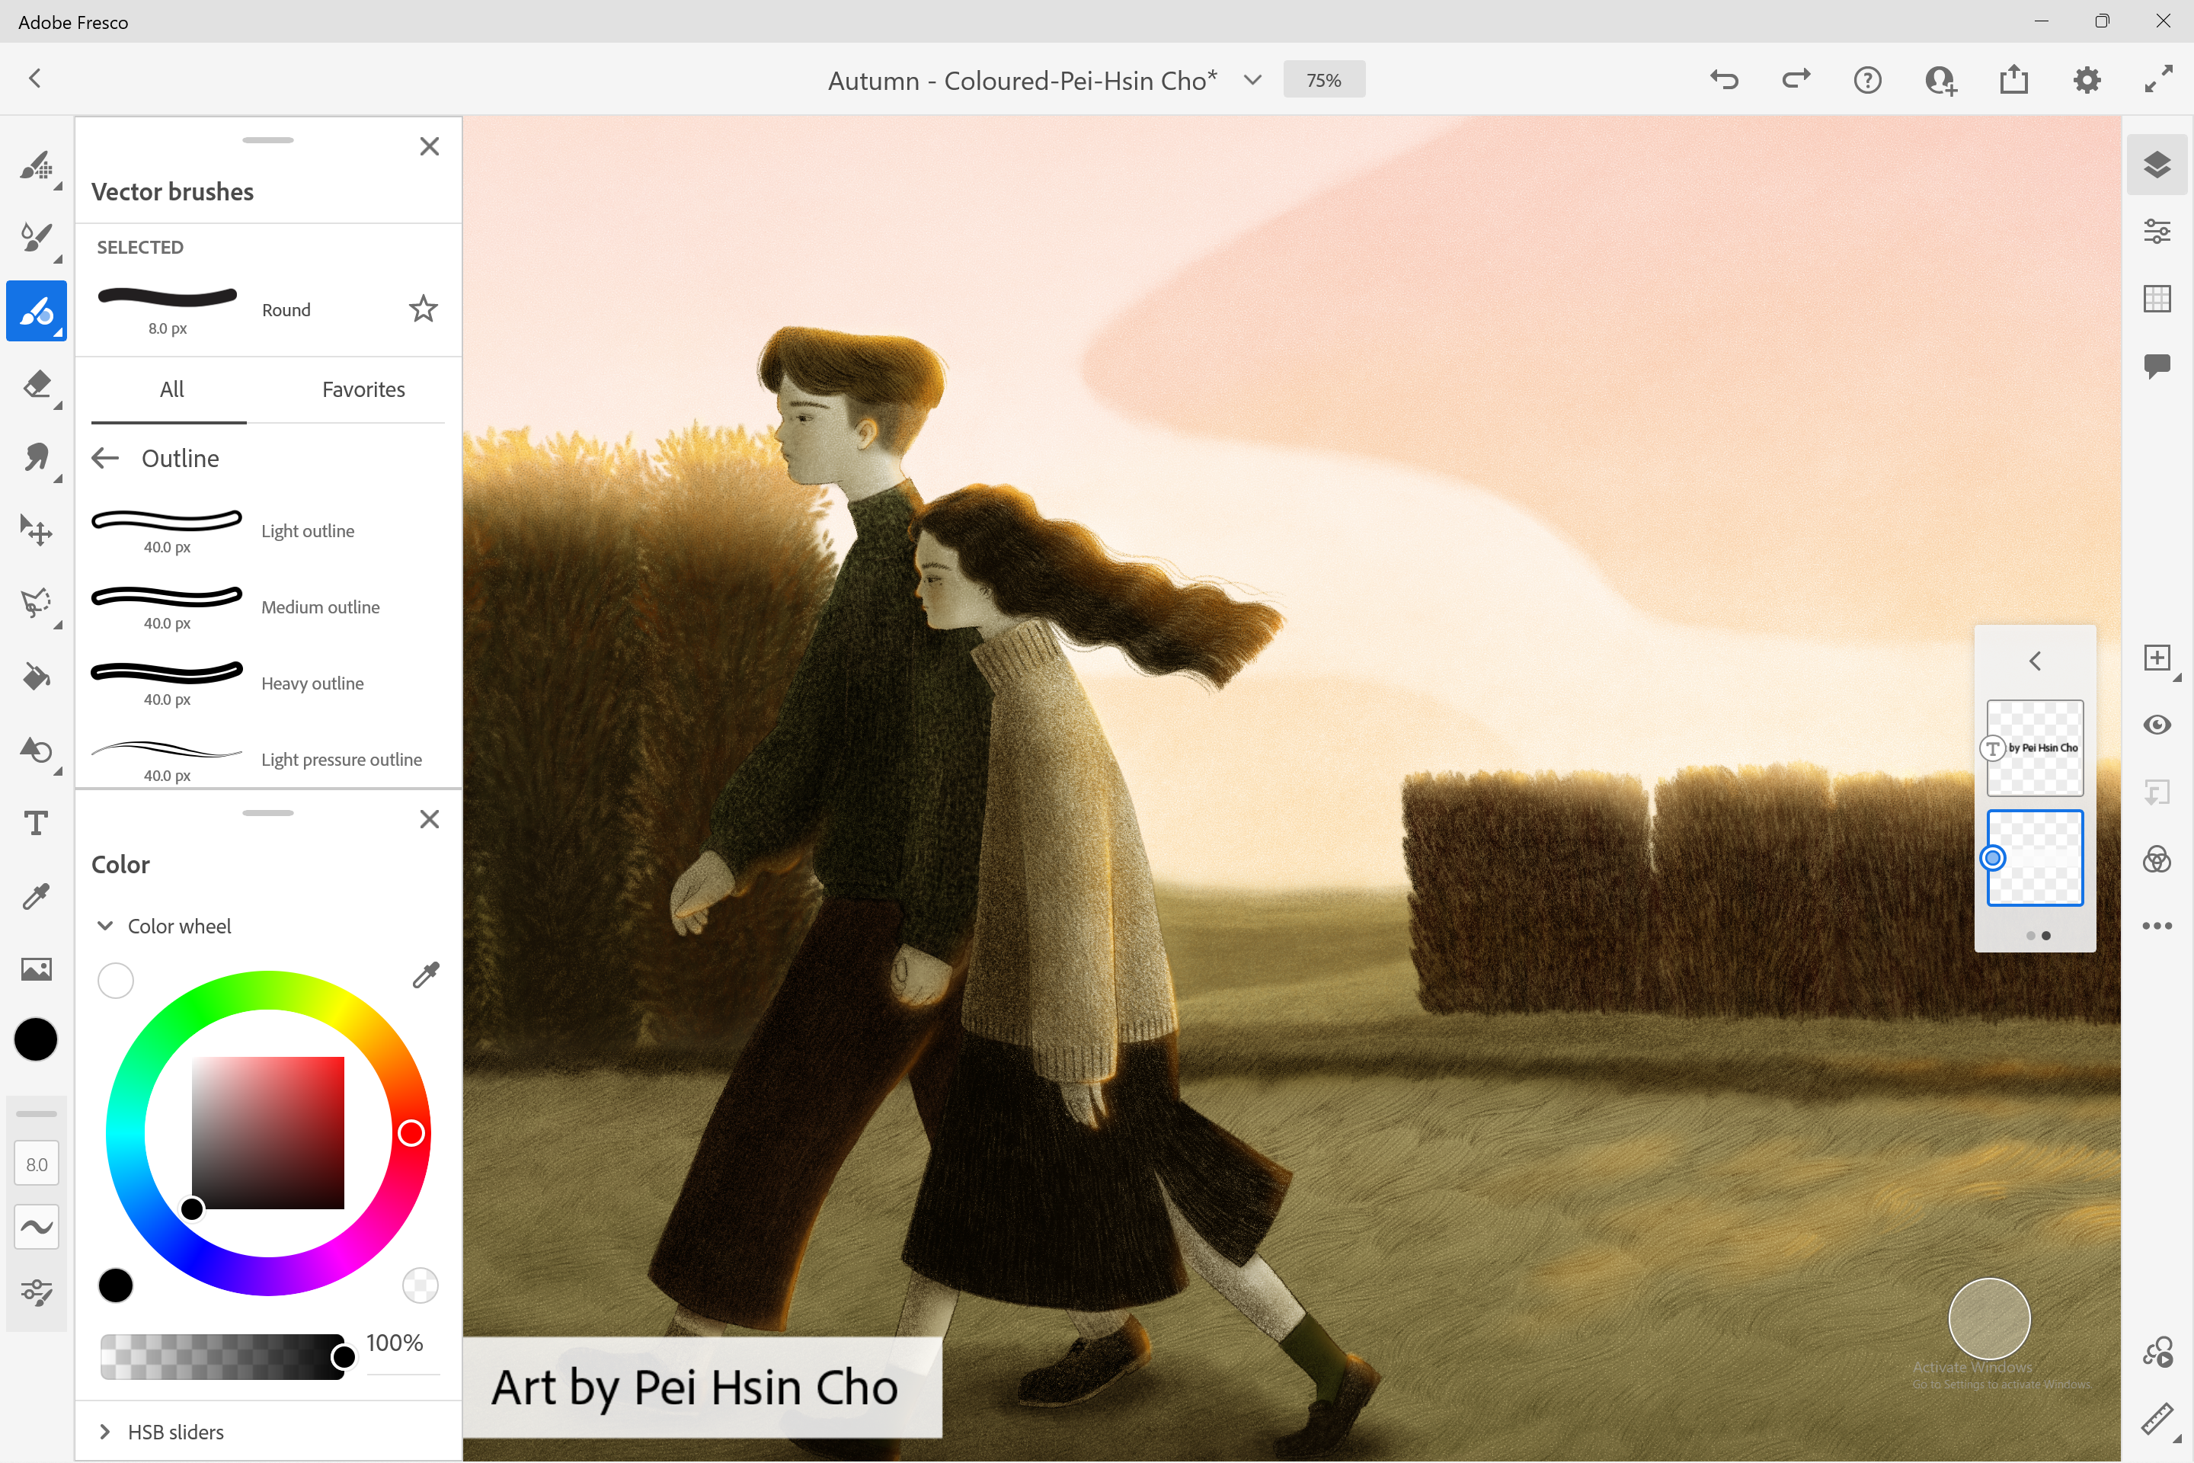Screen dimensions: 2194x1463
Task: Activate the Eraser tool
Action: (37, 386)
